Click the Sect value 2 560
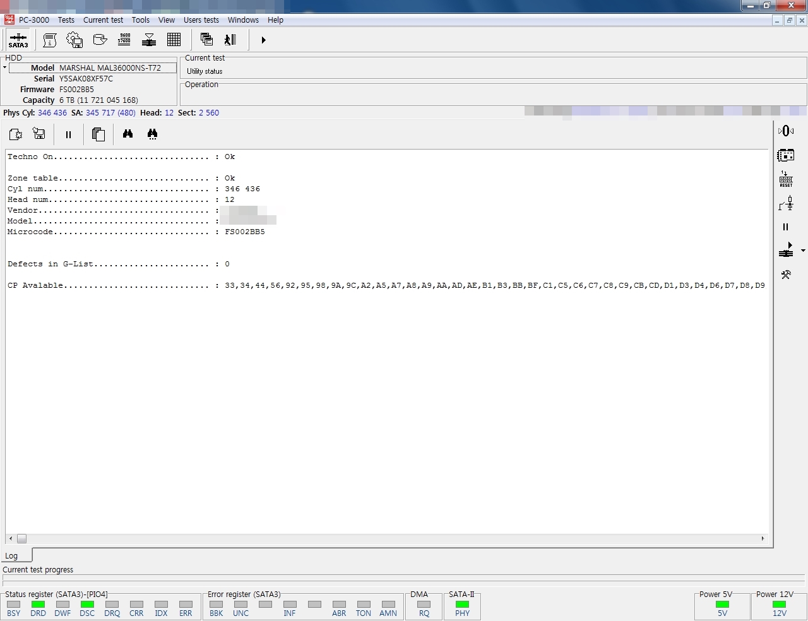Image resolution: width=808 pixels, height=621 pixels. tap(209, 113)
